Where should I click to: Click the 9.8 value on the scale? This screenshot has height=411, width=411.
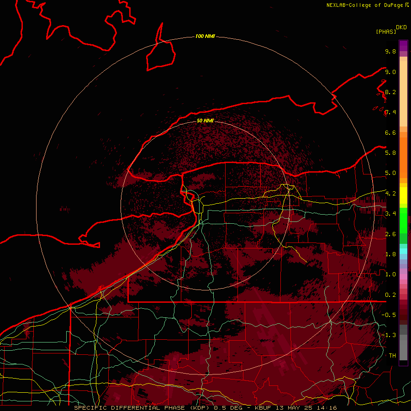point(390,51)
